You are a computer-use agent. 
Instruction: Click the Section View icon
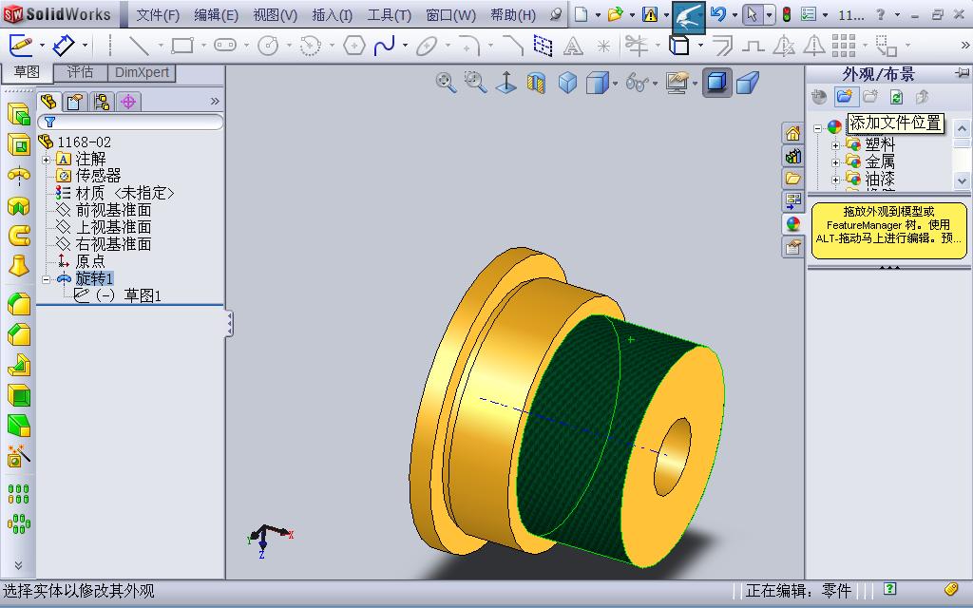click(536, 83)
